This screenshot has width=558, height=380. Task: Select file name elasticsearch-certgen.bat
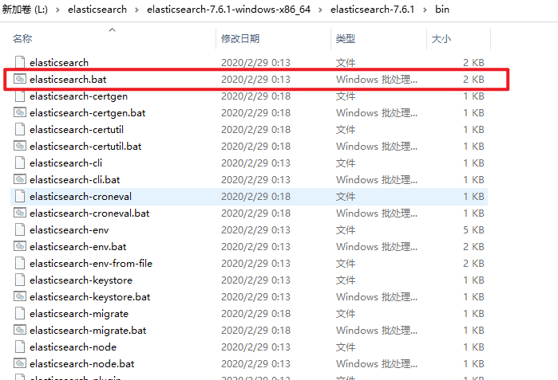click(88, 113)
